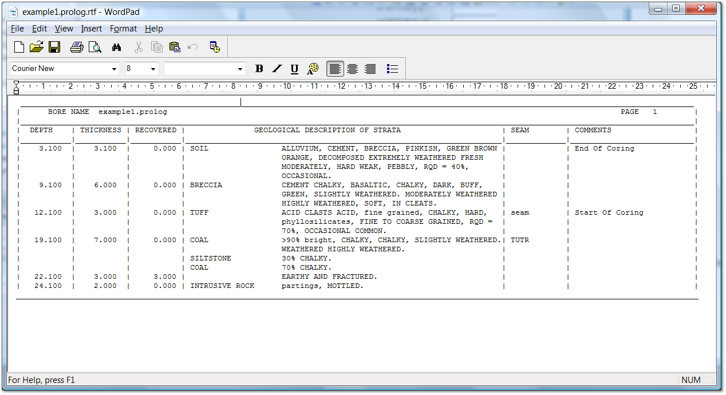Click the Find binoculars icon
The image size is (726, 395).
[x=117, y=48]
